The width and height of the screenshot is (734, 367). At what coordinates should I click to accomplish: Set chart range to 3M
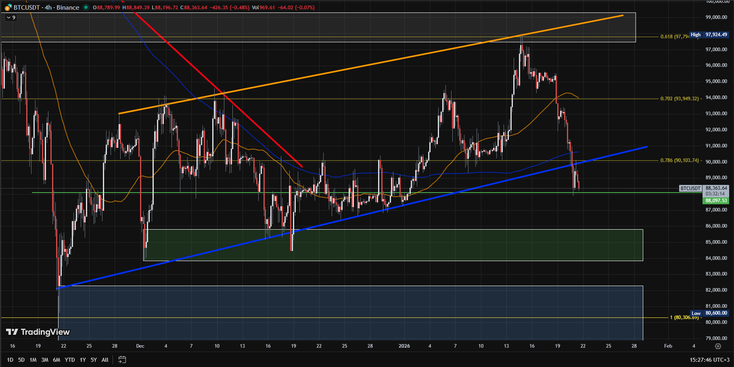click(45, 360)
